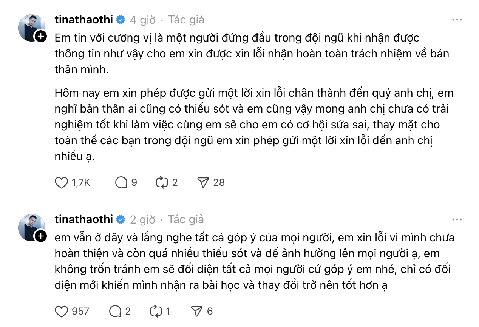Open more options for the first post
The width and height of the screenshot is (479, 327).
(x=457, y=20)
